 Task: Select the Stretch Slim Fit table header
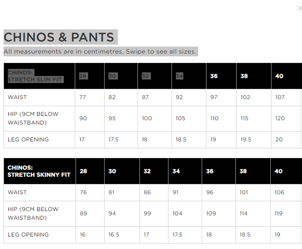pos(35,76)
